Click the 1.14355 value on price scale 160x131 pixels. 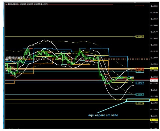154,6
